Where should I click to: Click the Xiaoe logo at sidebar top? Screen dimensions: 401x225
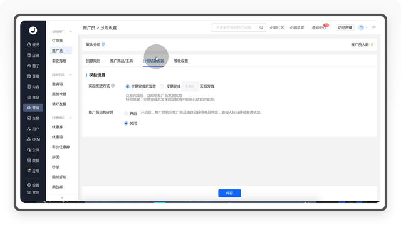click(33, 31)
